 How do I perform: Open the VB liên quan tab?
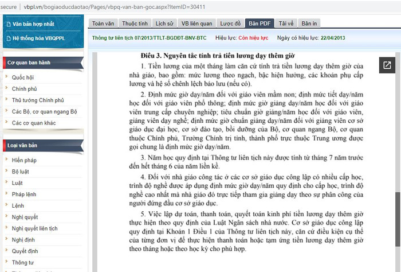pyautogui.click(x=196, y=24)
